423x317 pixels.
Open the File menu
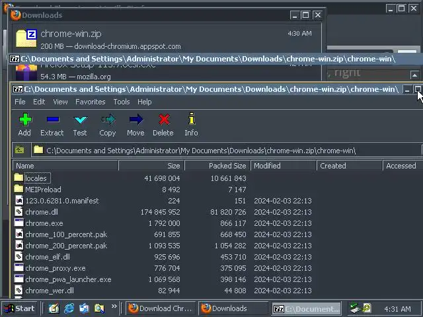tap(20, 102)
